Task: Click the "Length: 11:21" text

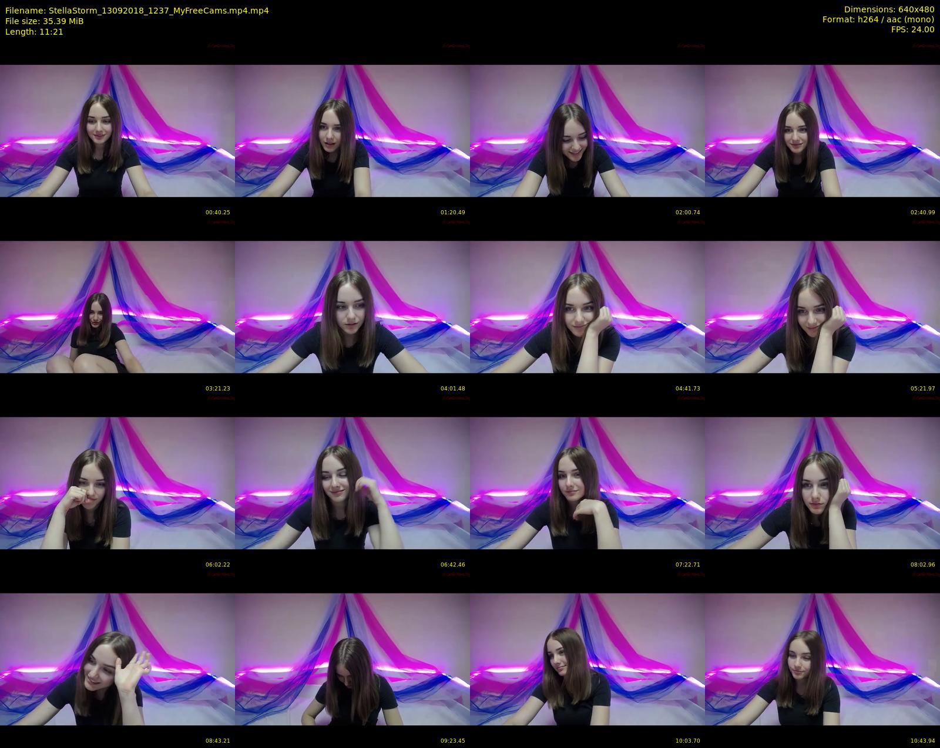Action: click(x=34, y=32)
